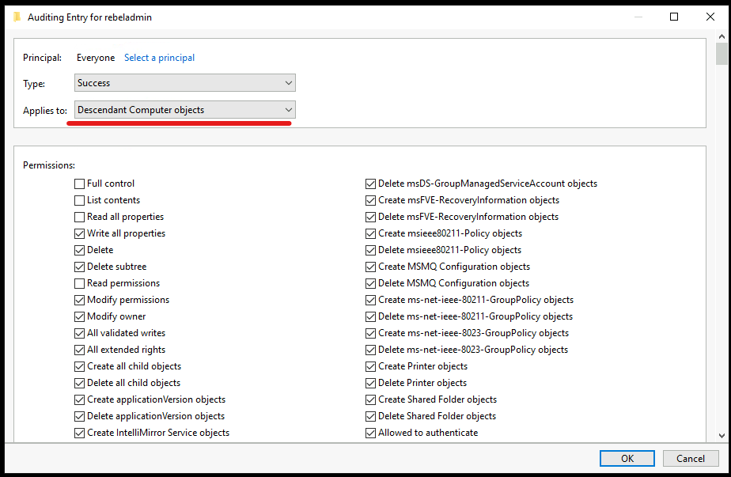
Task: Uncheck Delete Shared Folder objects
Action: click(x=370, y=416)
